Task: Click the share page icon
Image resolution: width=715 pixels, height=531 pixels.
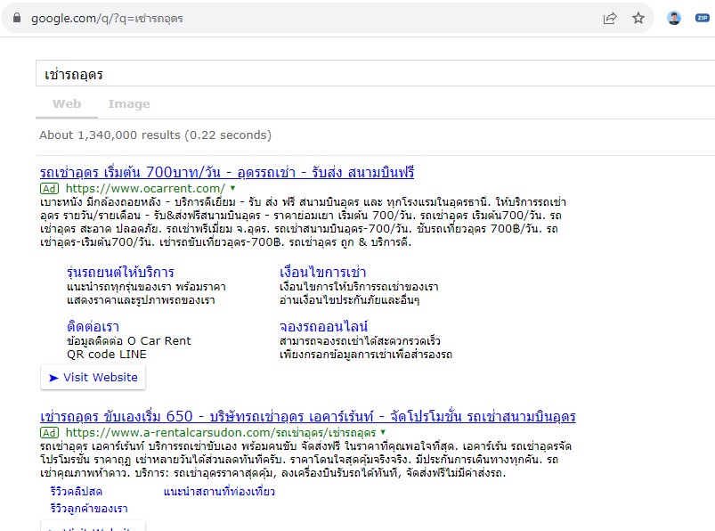Action: (x=610, y=18)
